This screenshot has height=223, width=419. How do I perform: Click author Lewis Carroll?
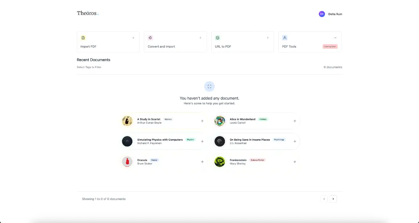tap(238, 123)
